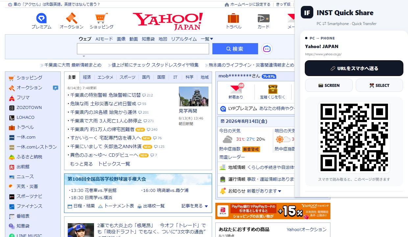The image size is (408, 237).
Task: Click the 天気・災害 icon in the sidebar
Action: pos(12,187)
